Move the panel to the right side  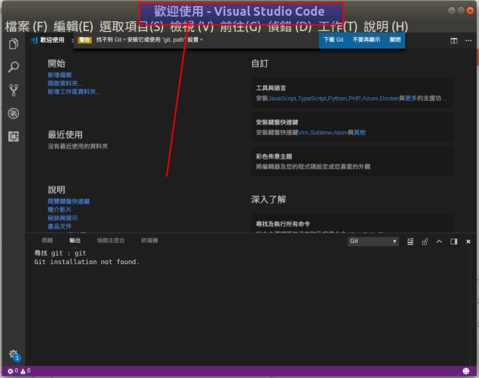[454, 241]
